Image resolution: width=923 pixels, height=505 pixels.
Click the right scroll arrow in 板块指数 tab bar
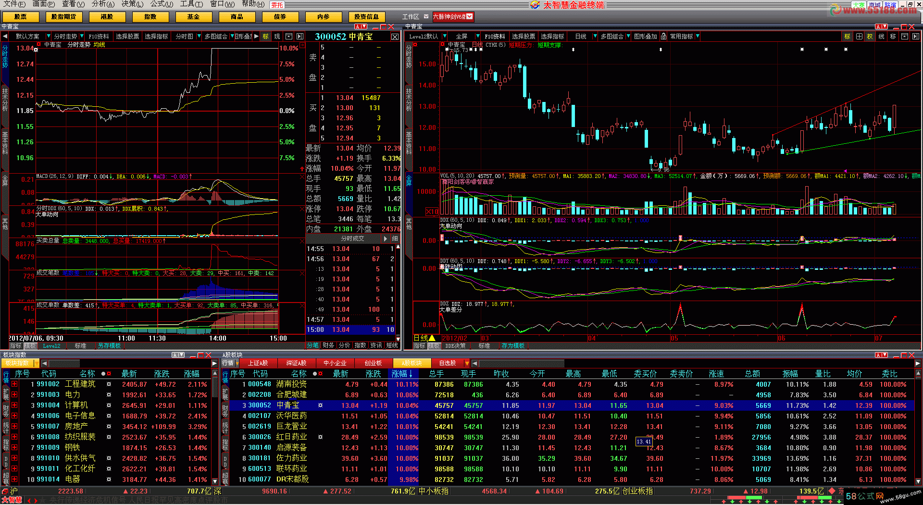(x=214, y=364)
